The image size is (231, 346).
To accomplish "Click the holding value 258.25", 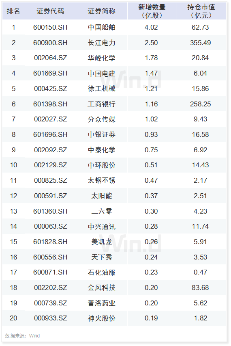I will (x=200, y=104).
